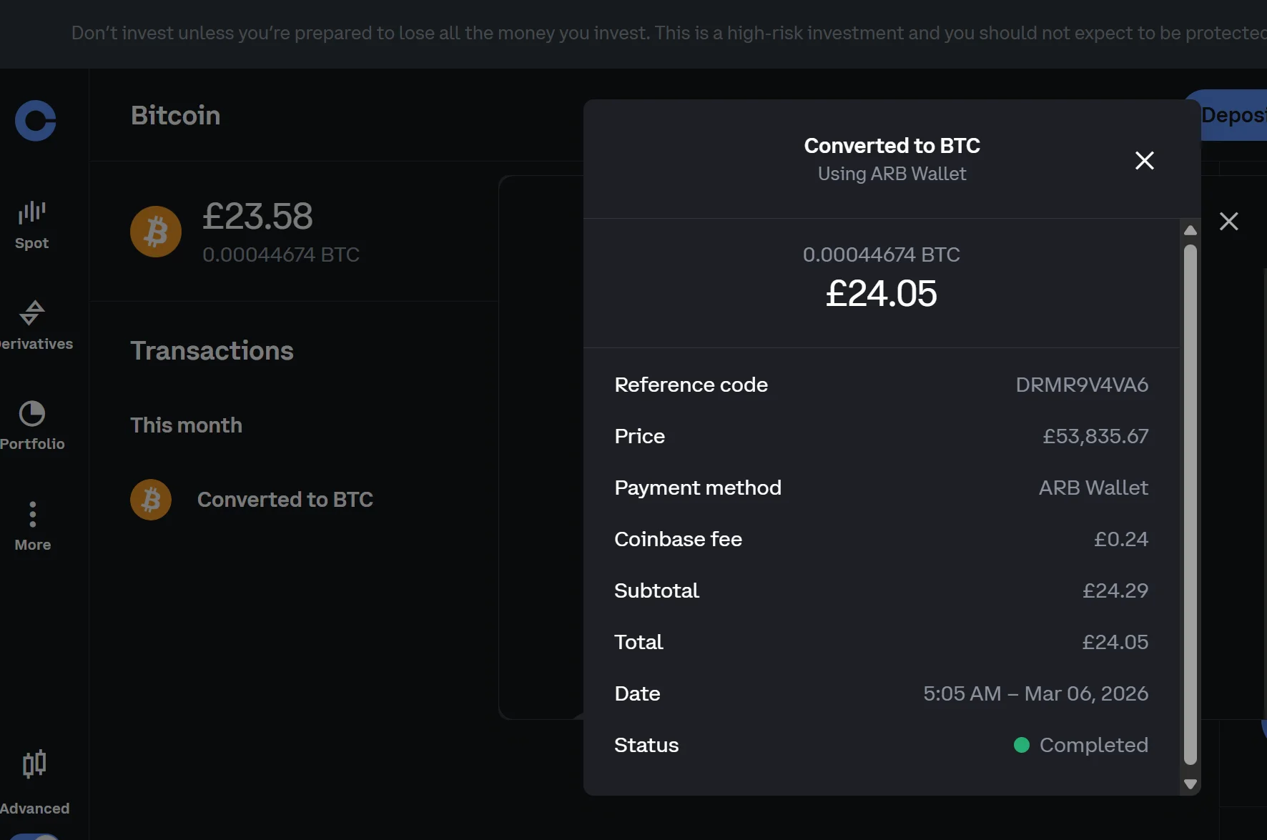This screenshot has height=840, width=1267.
Task: Click the BTC icon in transactions list
Action: click(x=150, y=500)
